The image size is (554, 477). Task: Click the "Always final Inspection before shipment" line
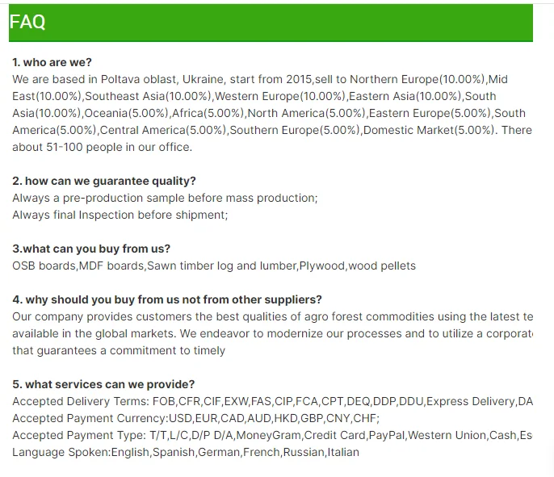tap(120, 215)
